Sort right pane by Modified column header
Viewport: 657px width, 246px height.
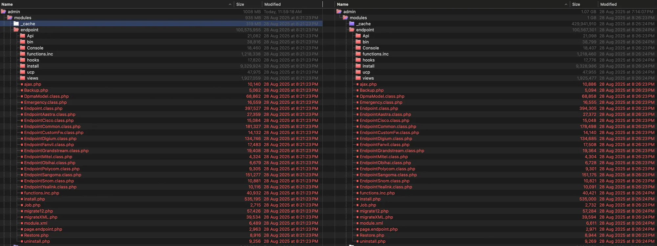(608, 4)
